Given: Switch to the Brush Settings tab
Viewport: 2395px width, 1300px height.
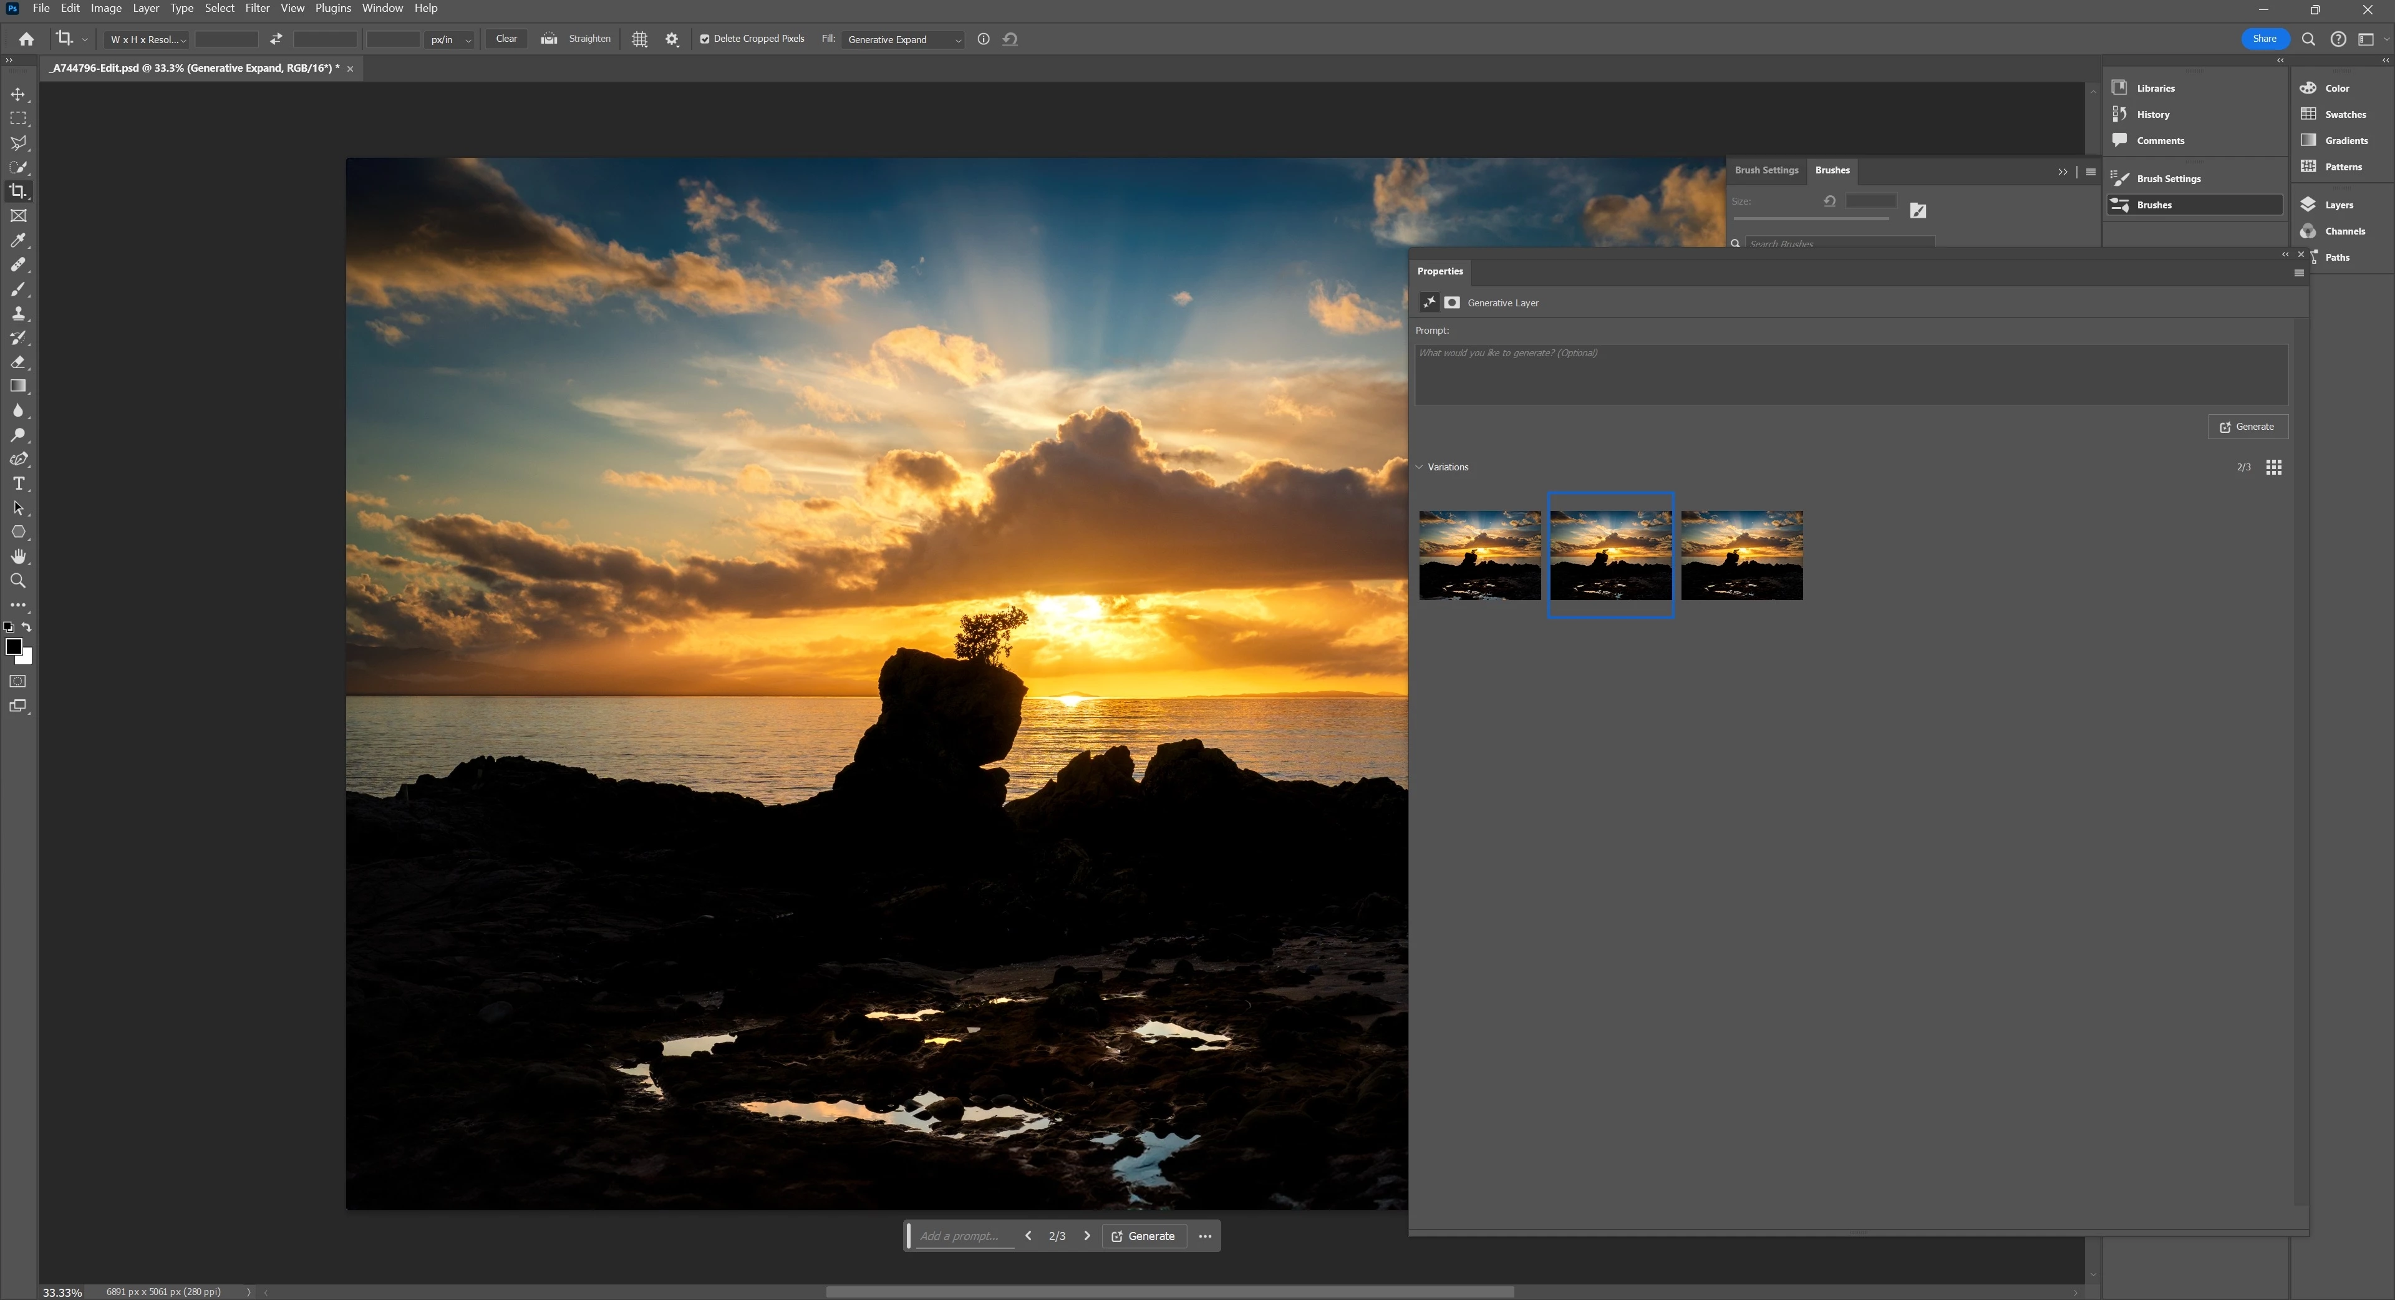Looking at the screenshot, I should (x=1766, y=170).
